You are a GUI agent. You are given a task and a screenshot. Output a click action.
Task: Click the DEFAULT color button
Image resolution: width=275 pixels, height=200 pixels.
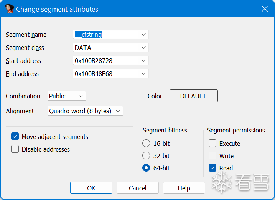pyautogui.click(x=193, y=96)
